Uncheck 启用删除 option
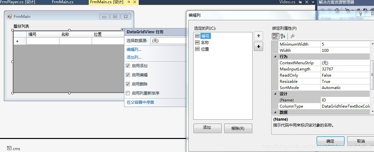Image resolution: width=374 pixels, height=152 pixels. click(128, 84)
